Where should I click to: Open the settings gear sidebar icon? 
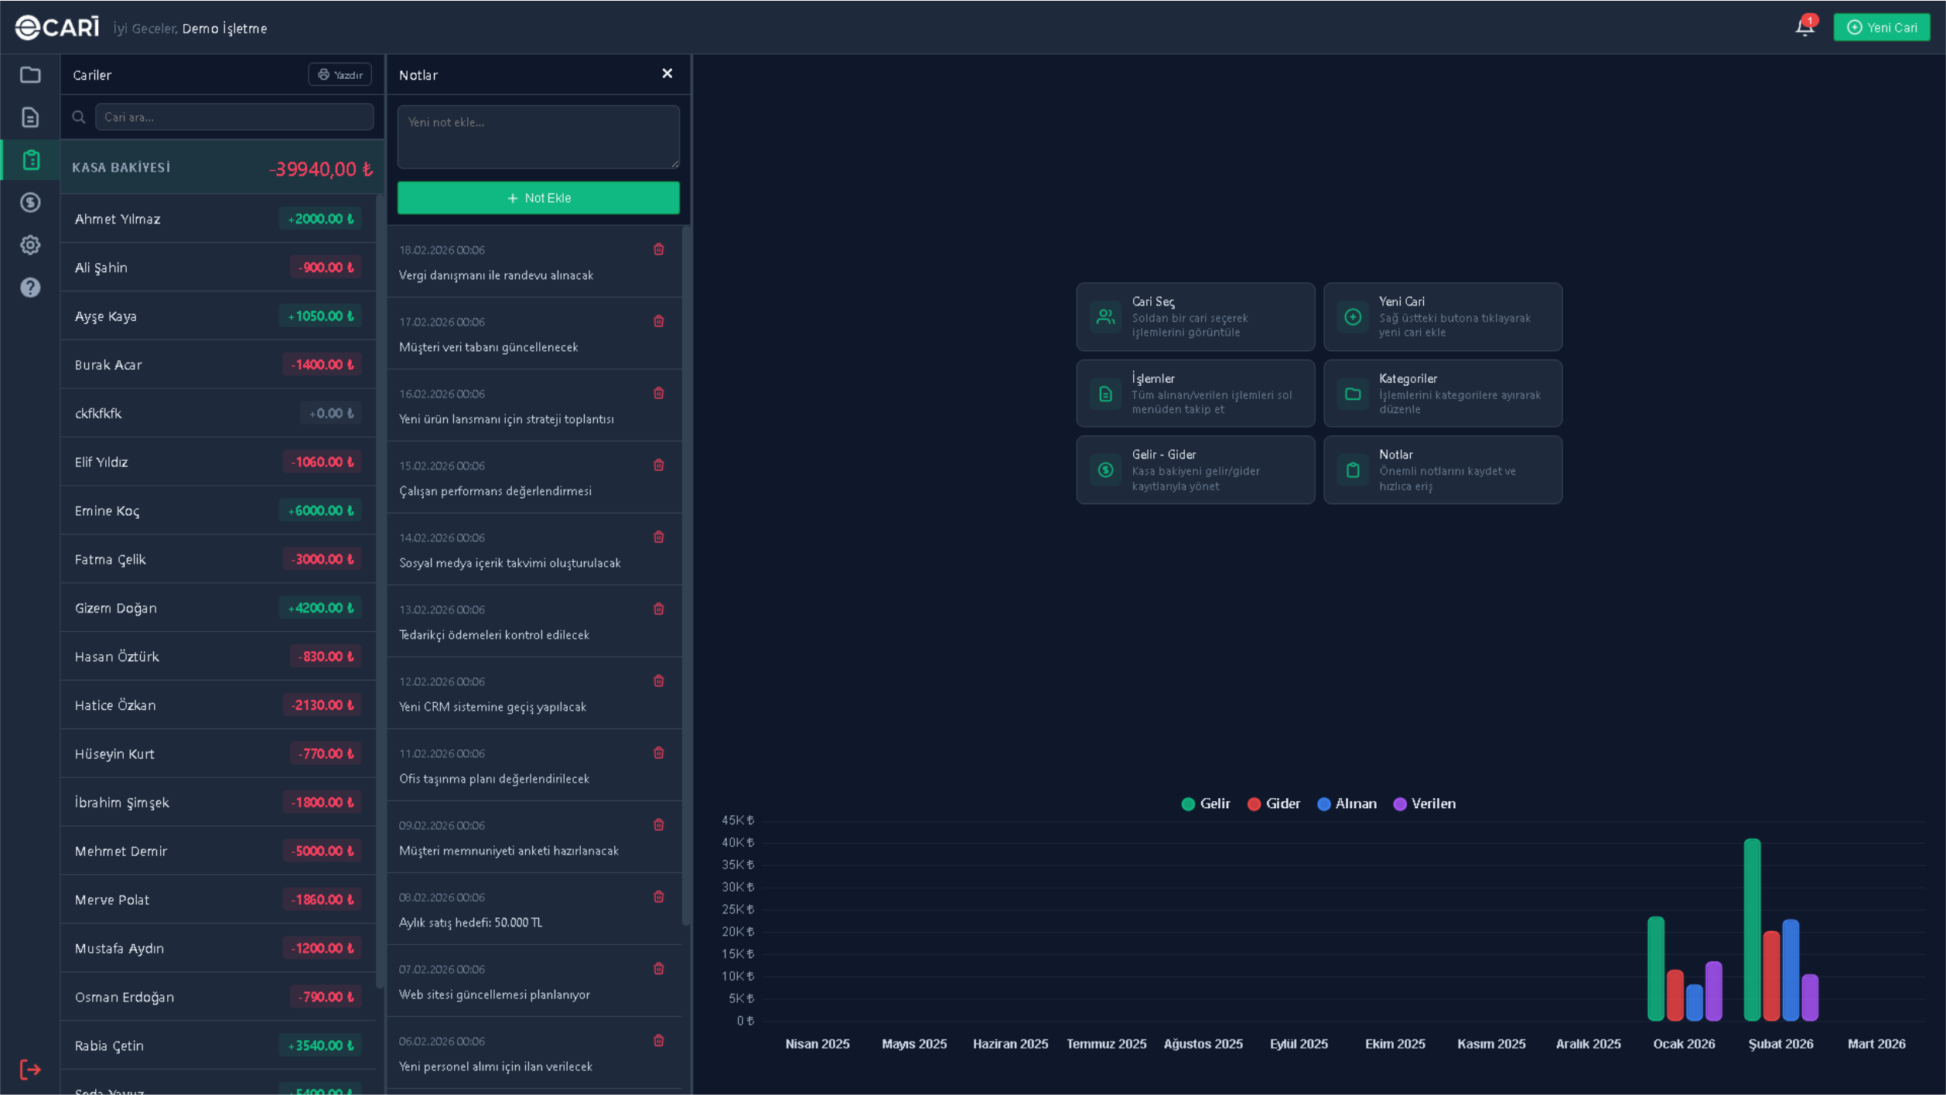30,245
